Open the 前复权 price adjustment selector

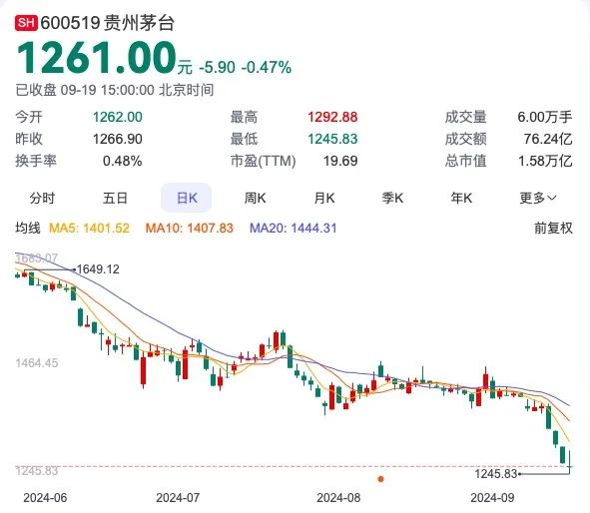pyautogui.click(x=553, y=228)
